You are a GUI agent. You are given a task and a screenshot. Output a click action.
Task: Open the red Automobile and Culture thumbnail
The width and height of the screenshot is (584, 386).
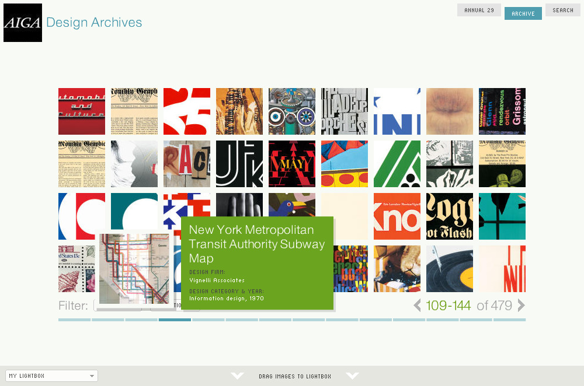click(82, 111)
